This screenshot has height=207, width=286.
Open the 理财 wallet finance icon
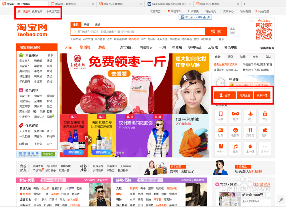(265, 132)
